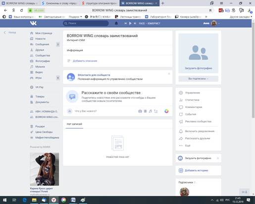Viewport: 255px width, 204px height.
Task: Skip to next track in header player
Action: pos(135,23)
